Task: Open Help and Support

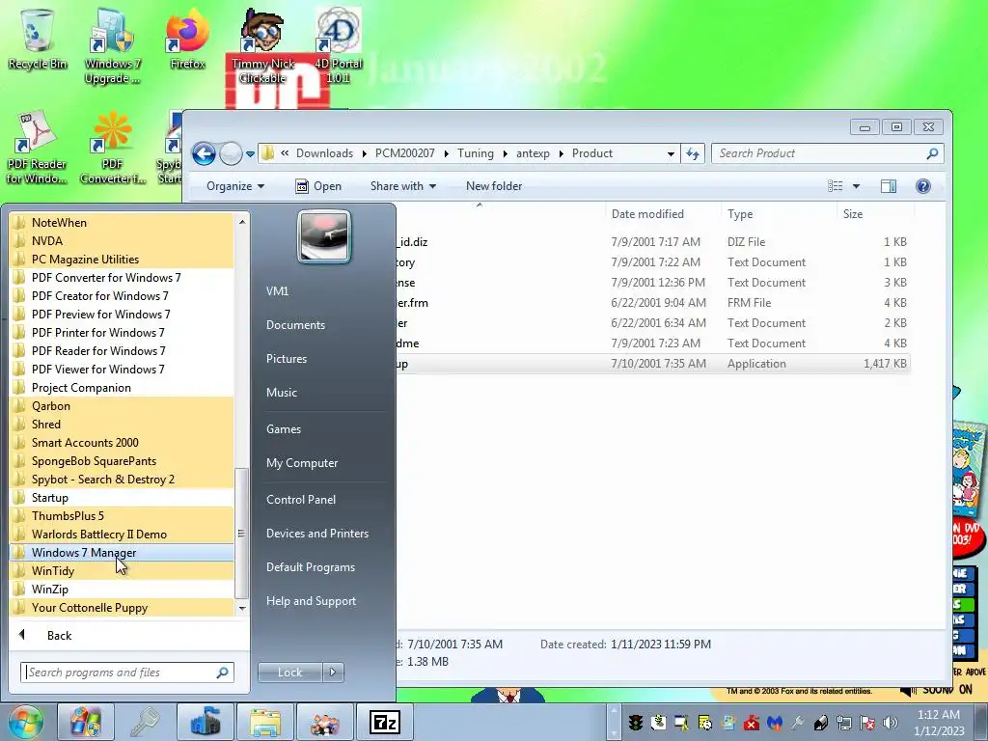Action: pos(311,601)
